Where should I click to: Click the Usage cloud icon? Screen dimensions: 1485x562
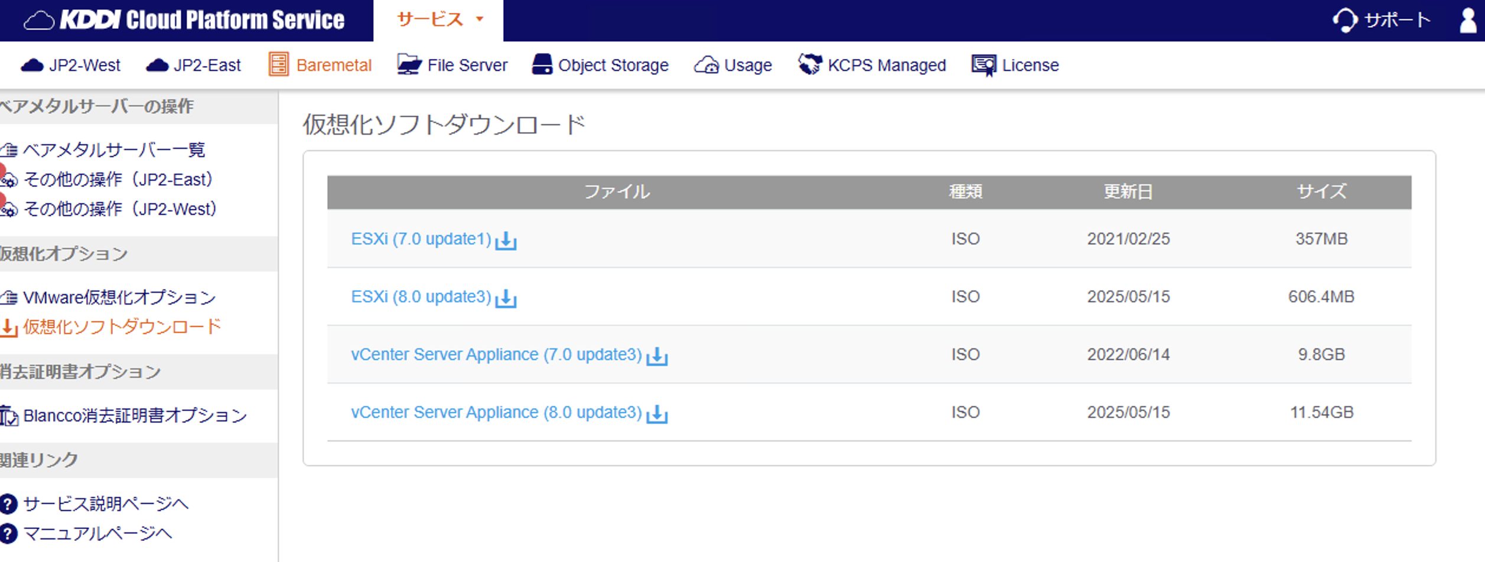click(706, 65)
